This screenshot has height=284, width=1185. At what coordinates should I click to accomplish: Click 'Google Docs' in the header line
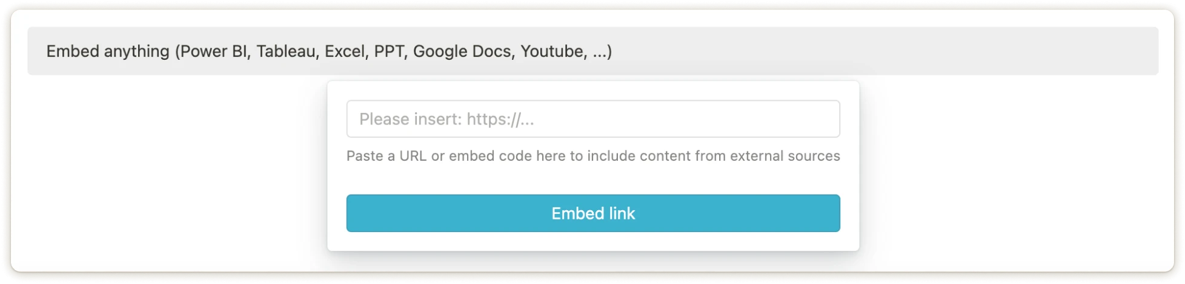[x=462, y=51]
